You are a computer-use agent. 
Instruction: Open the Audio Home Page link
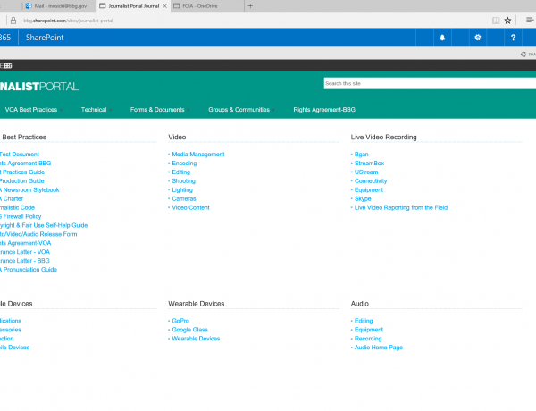[x=379, y=348]
